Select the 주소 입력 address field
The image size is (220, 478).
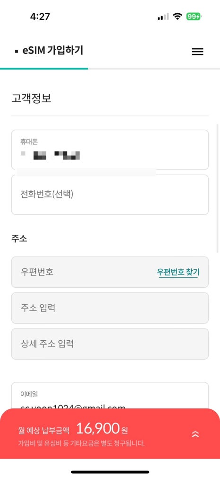[110, 308]
